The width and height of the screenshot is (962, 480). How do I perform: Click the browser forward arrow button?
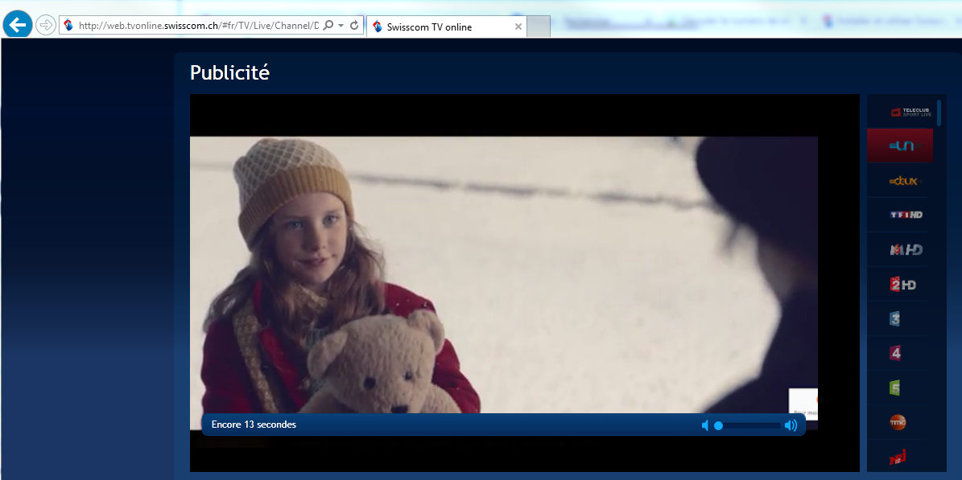(x=46, y=25)
